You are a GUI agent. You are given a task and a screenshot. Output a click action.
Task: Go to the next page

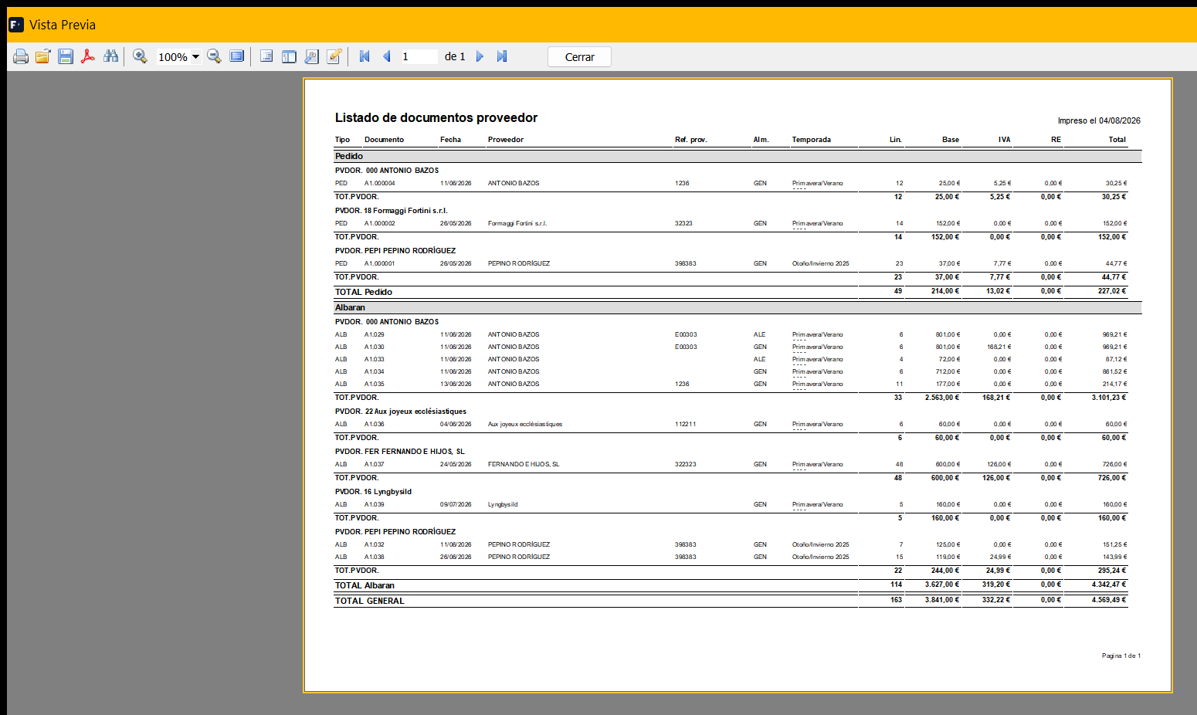[480, 56]
